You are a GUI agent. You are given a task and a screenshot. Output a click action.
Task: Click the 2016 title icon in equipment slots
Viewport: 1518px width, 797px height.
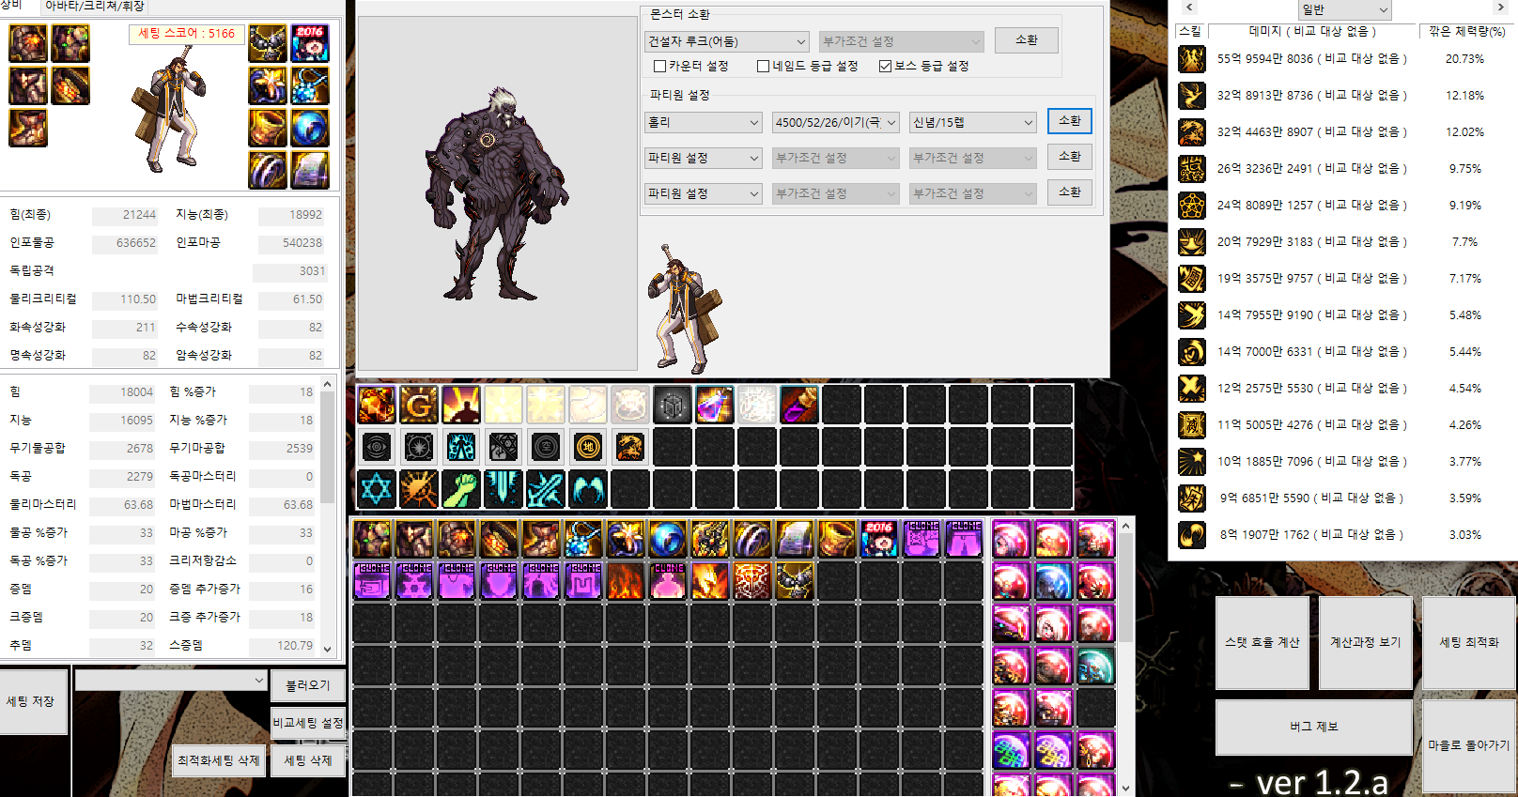tap(310, 43)
